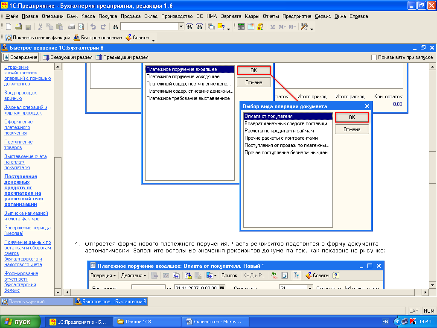Click scroll-up arrow of left contents pane
The width and height of the screenshot is (437, 328).
click(58, 67)
